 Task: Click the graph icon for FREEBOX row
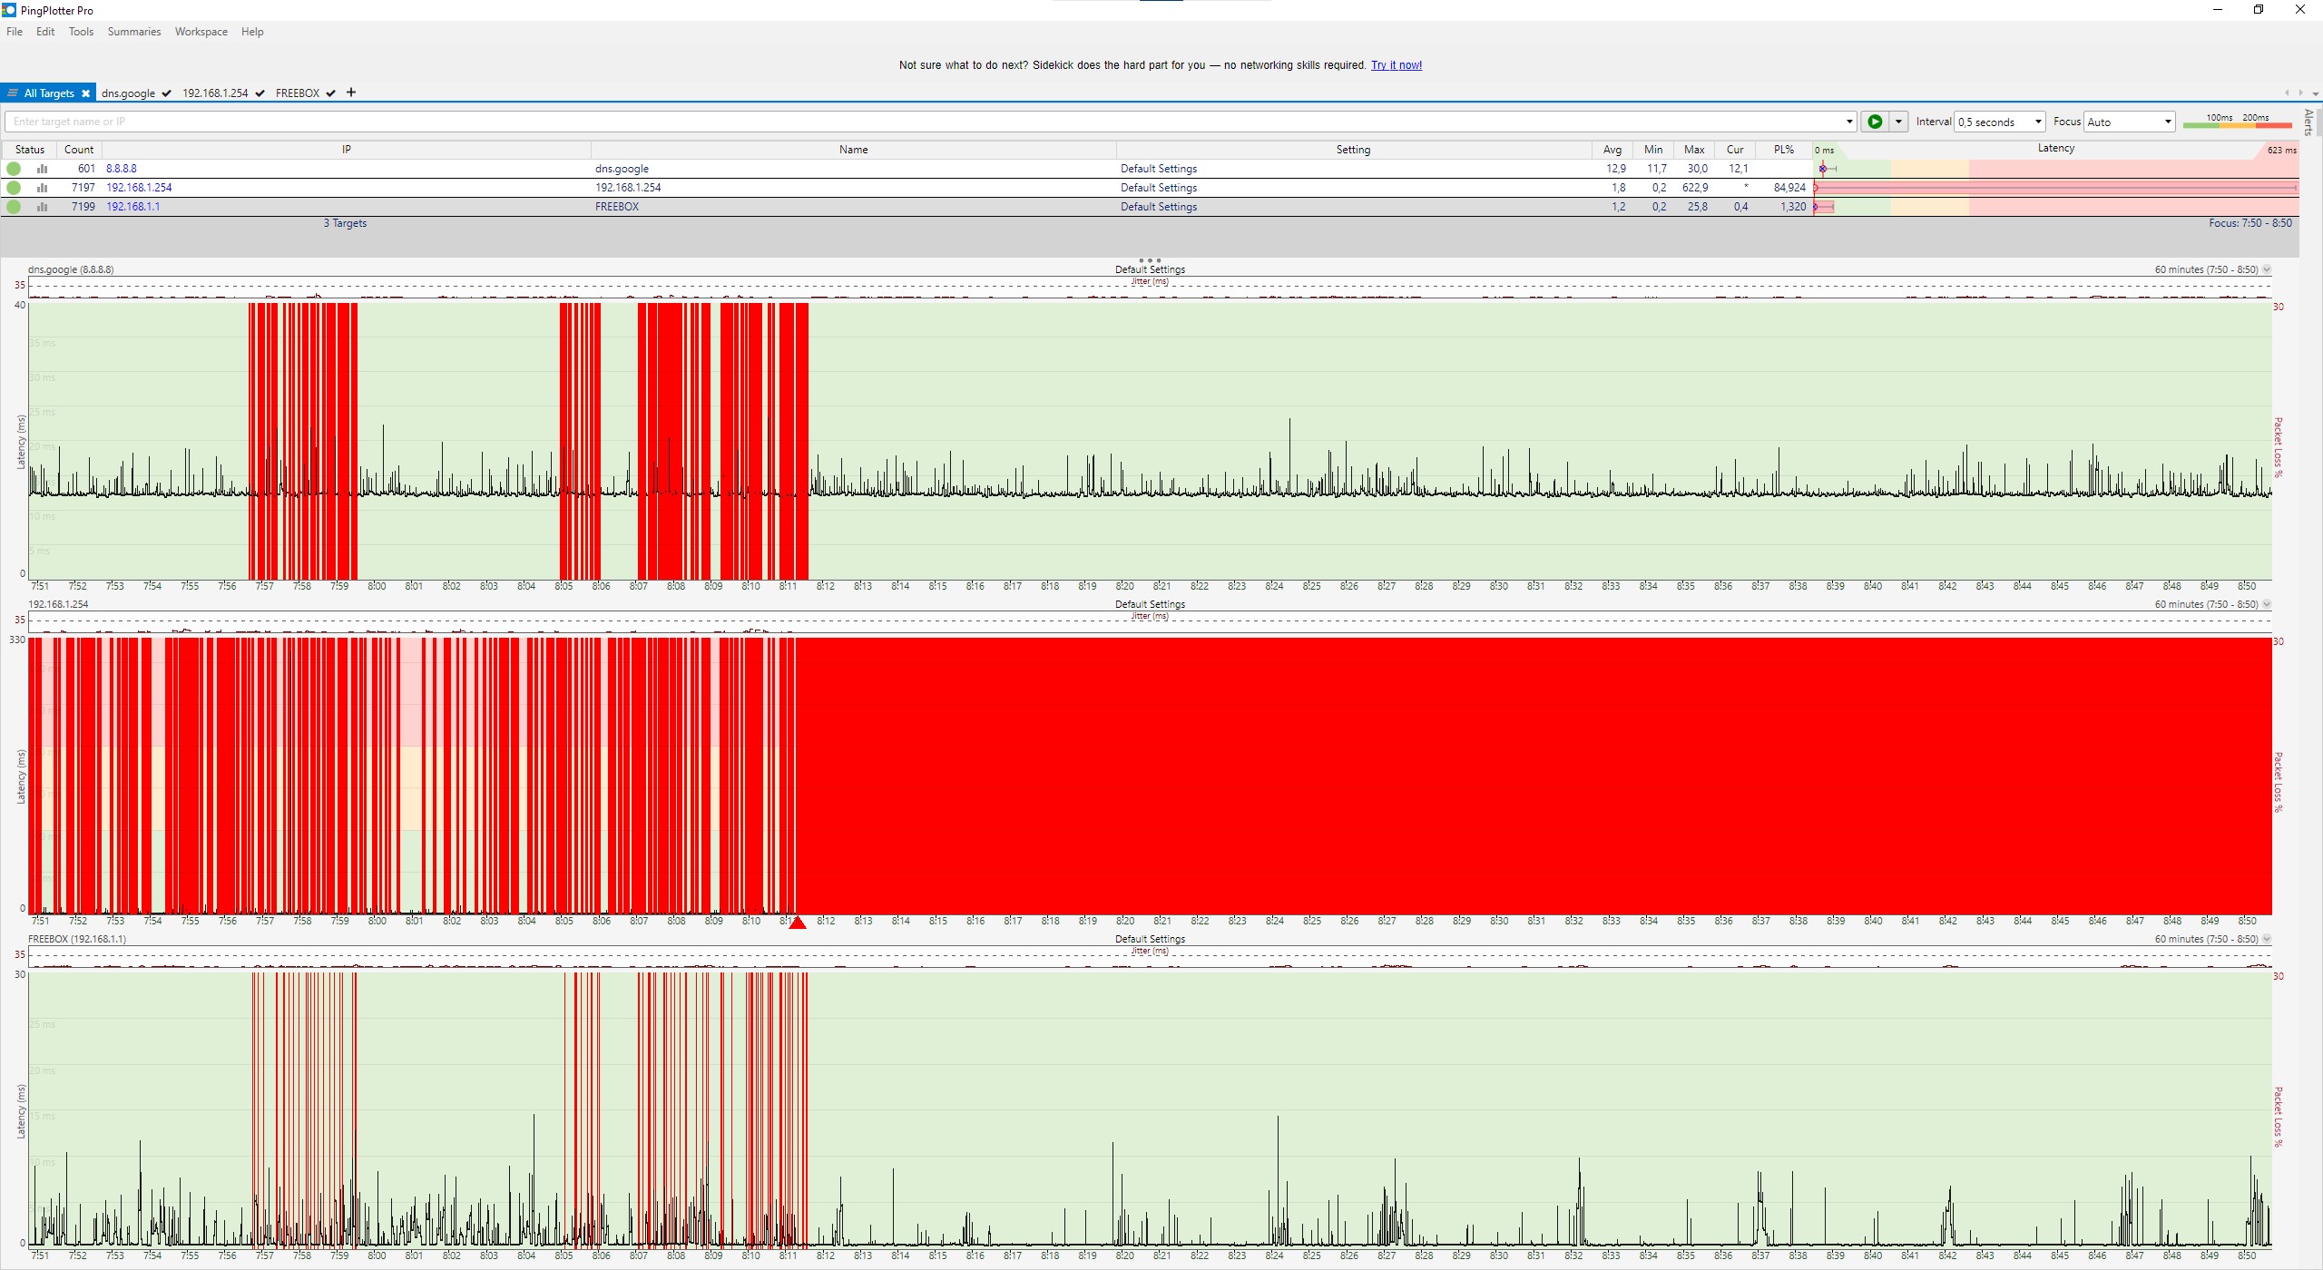(x=42, y=207)
